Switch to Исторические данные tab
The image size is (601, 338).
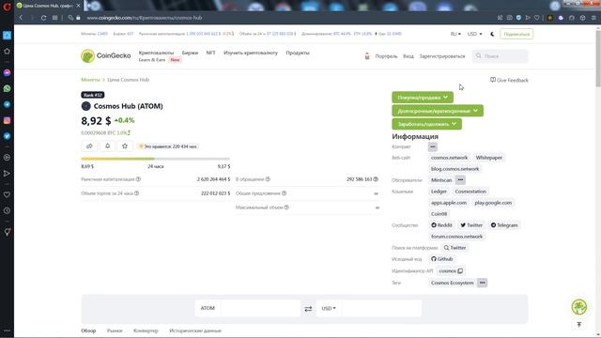pyautogui.click(x=195, y=330)
